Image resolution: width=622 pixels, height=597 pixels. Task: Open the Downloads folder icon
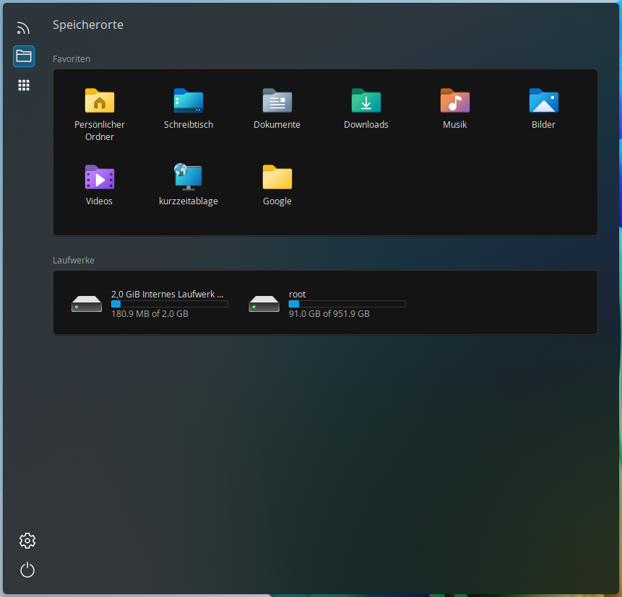click(x=366, y=100)
